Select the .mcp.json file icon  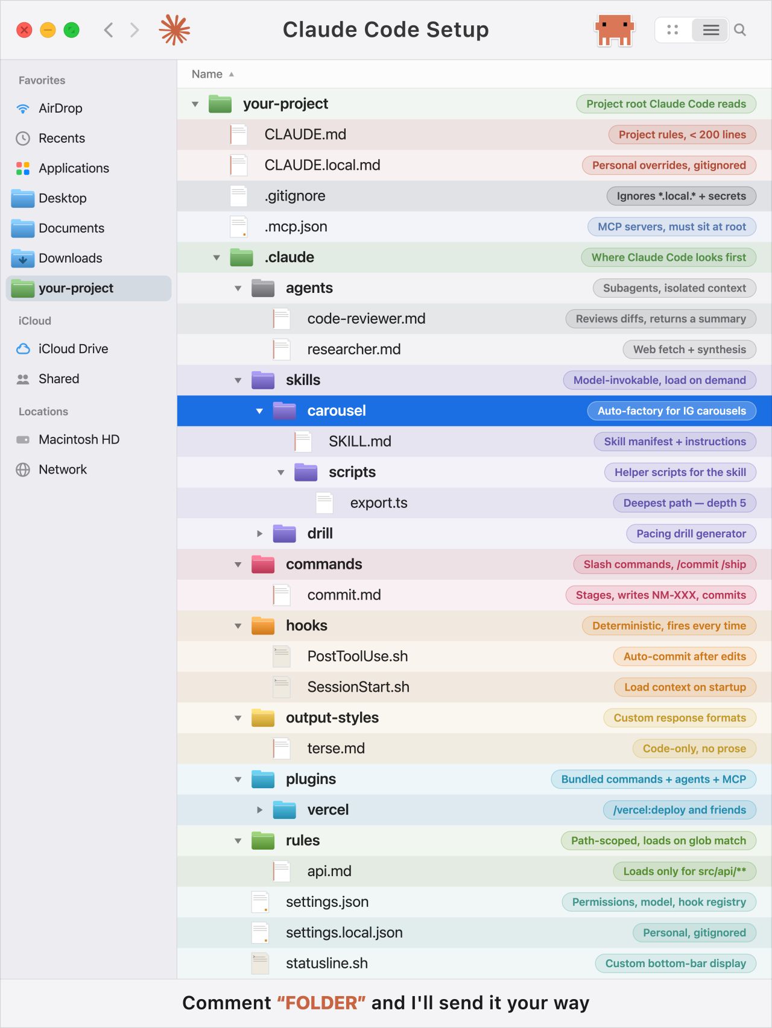pos(239,227)
